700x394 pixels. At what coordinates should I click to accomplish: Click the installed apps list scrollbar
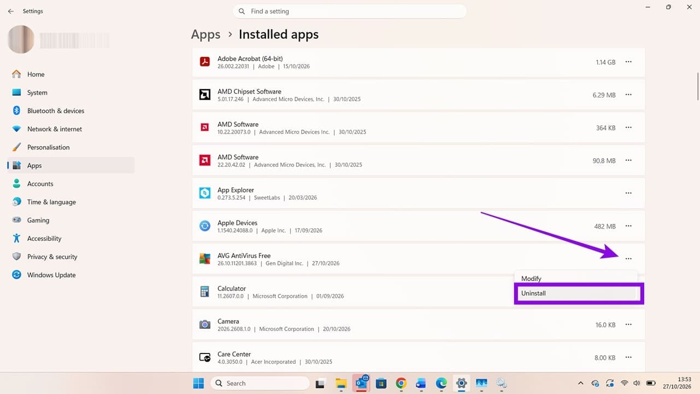[697, 86]
